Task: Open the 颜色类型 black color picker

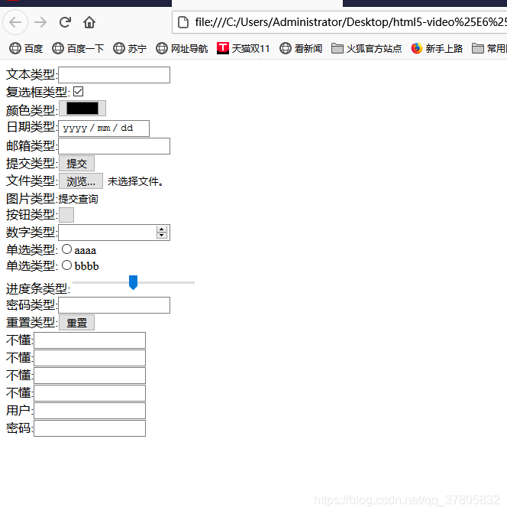Action: [x=82, y=108]
